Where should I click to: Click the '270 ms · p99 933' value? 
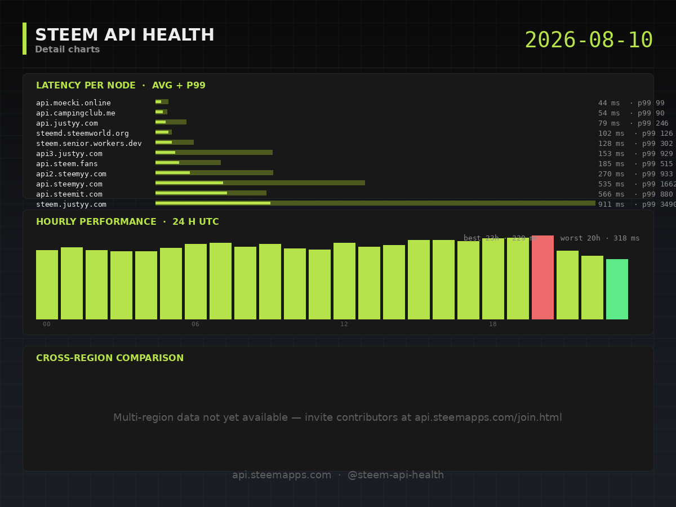tap(635, 174)
